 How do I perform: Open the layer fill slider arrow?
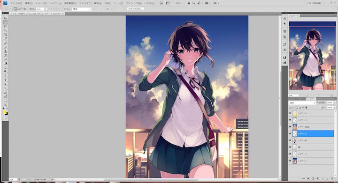[335, 107]
